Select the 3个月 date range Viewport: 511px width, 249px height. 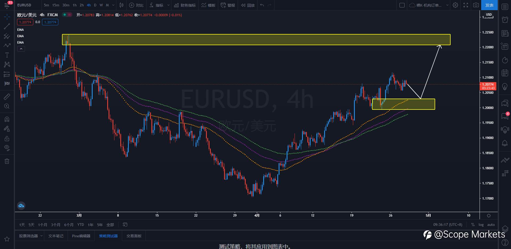pos(56,225)
